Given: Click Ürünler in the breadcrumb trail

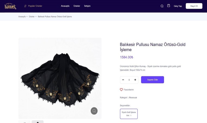Looking at the screenshot, I should [x=32, y=17].
